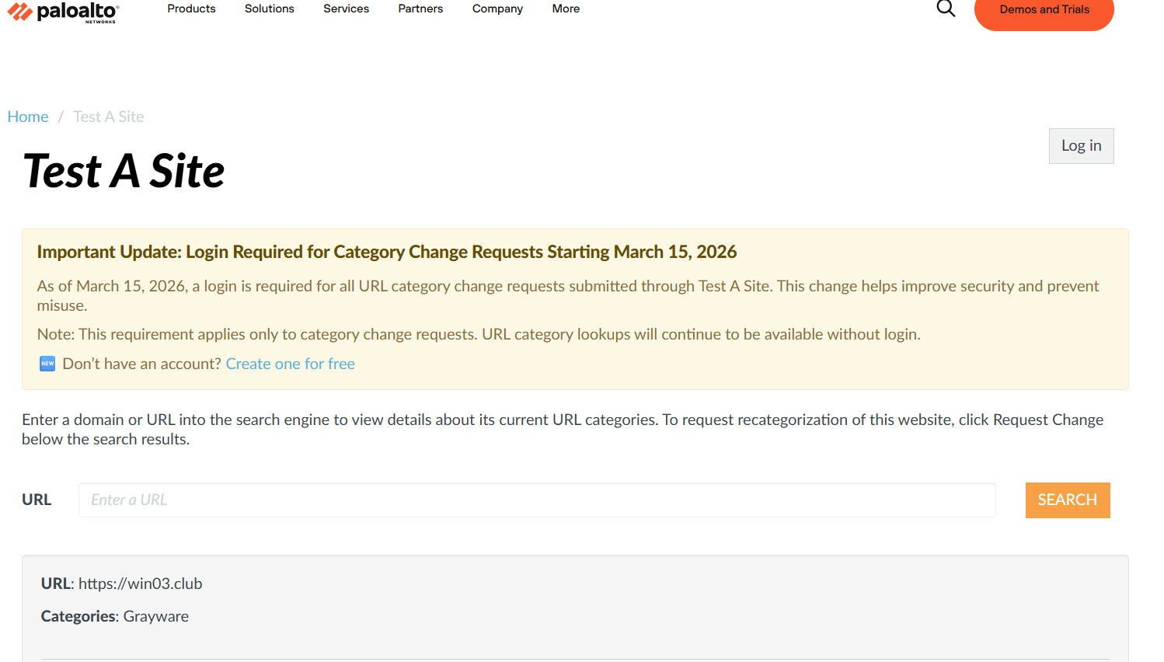Click the Log in button
The width and height of the screenshot is (1164, 662).
point(1082,146)
